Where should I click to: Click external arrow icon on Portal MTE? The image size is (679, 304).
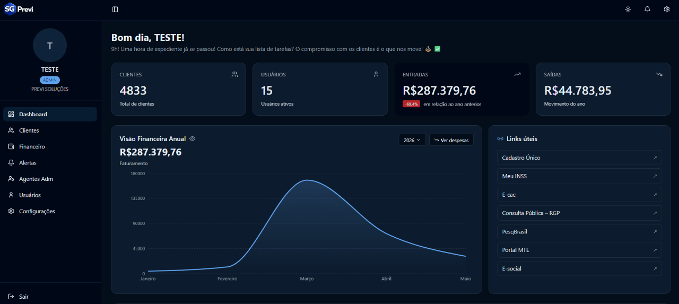pyautogui.click(x=655, y=250)
